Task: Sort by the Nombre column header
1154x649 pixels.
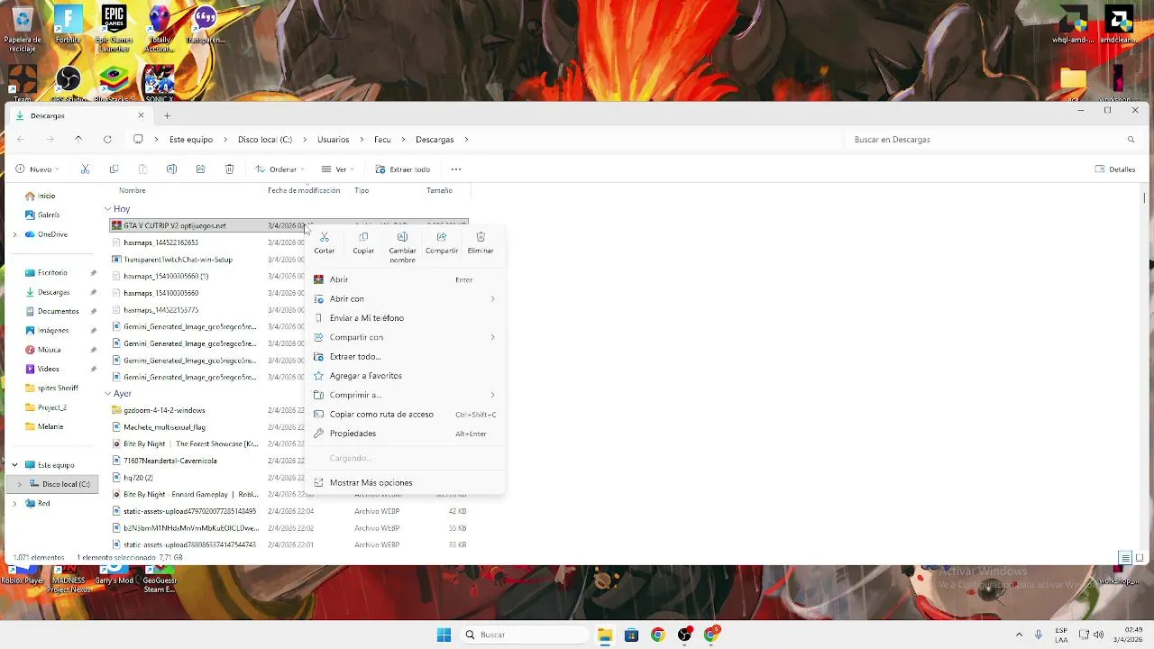Action: [132, 191]
